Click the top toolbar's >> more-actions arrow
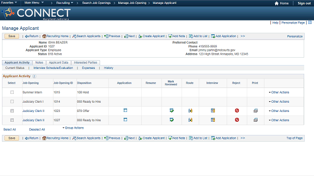 point(243,36)
